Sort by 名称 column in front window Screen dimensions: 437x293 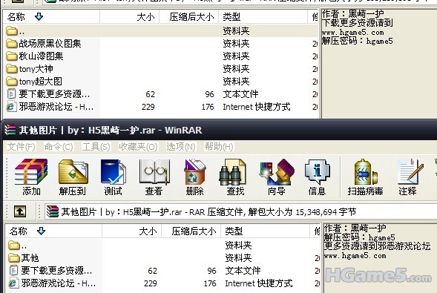(53, 231)
